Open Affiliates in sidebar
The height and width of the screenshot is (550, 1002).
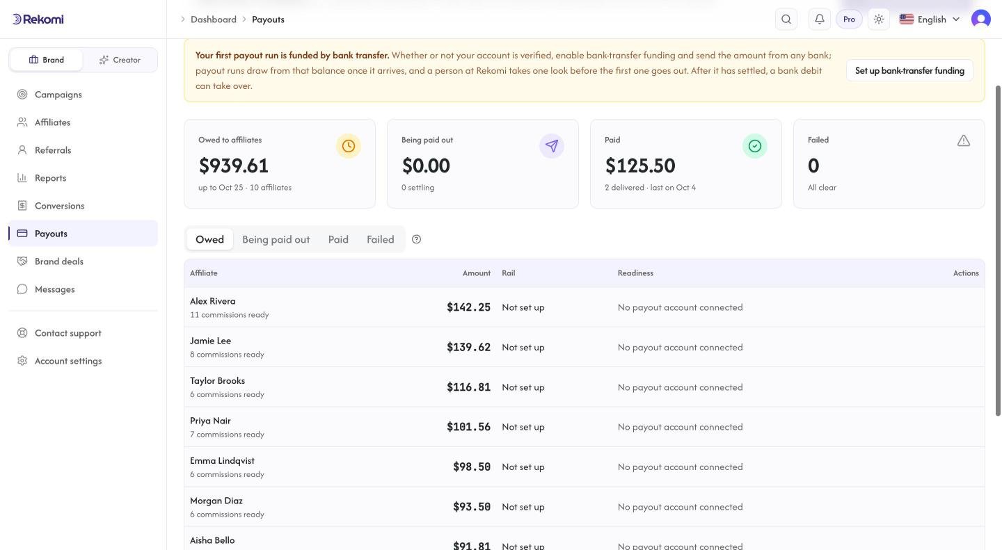click(83, 122)
